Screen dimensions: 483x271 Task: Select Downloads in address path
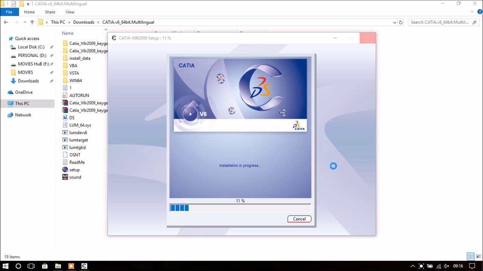(84, 22)
